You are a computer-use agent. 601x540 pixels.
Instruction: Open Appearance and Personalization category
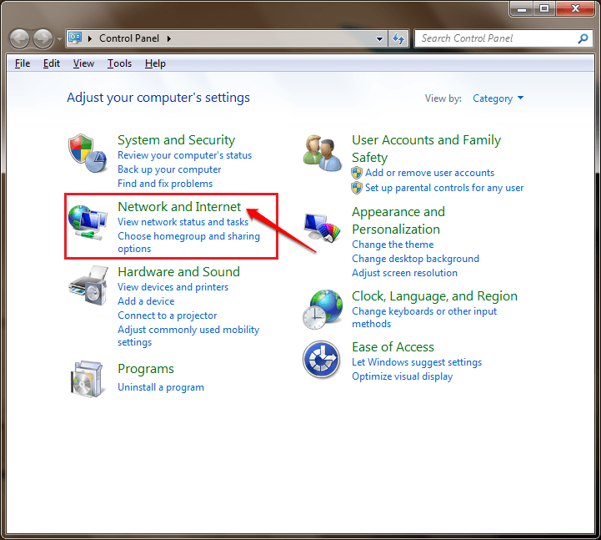[398, 220]
